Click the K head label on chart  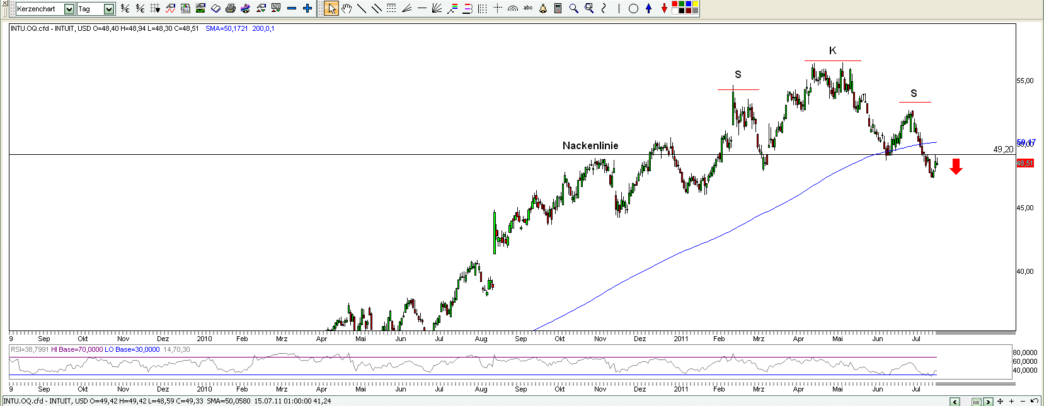click(832, 50)
